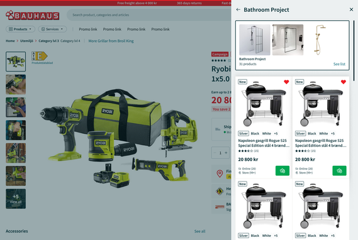Viewport: 358px width, 240px height.
Task: Close the Bathroom Project side panel
Action: coord(351,9)
